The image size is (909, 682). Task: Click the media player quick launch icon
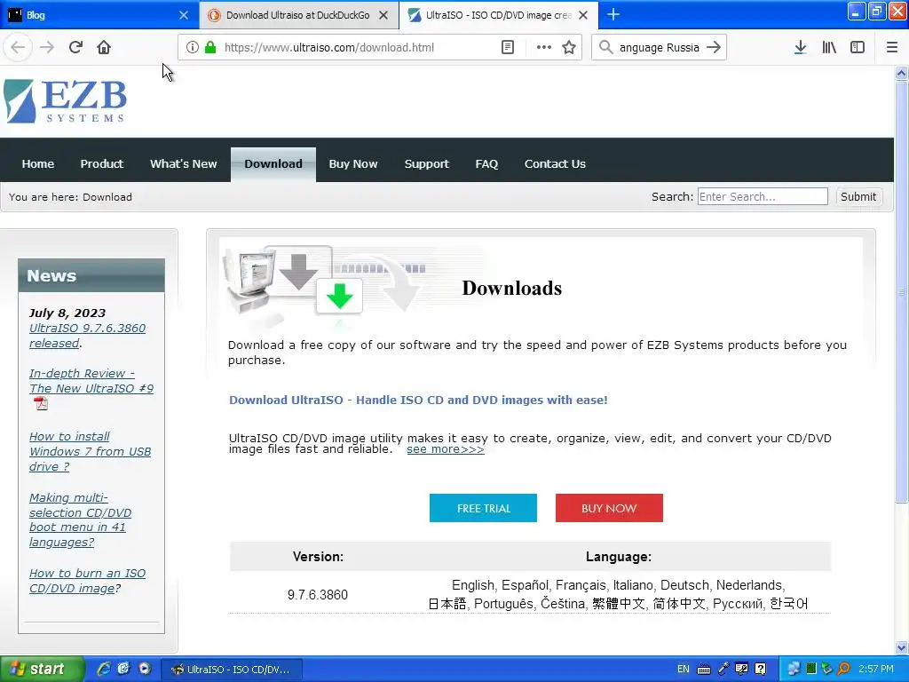(145, 669)
